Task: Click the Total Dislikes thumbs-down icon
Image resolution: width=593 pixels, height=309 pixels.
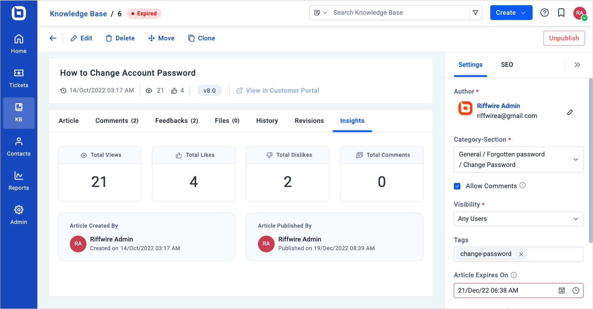Action: click(x=269, y=155)
